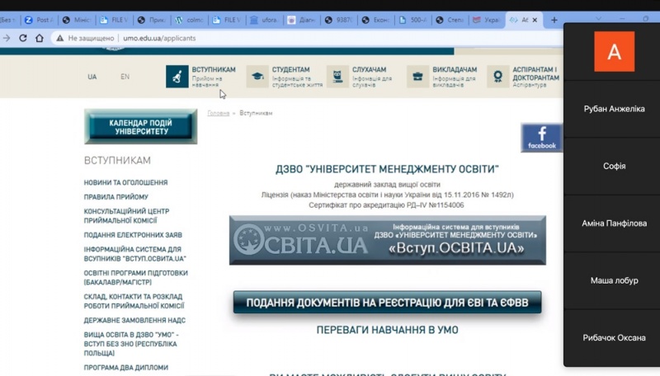This screenshot has width=660, height=376.
Task: Open Правила прийому in sidebar menu
Action: click(x=116, y=197)
